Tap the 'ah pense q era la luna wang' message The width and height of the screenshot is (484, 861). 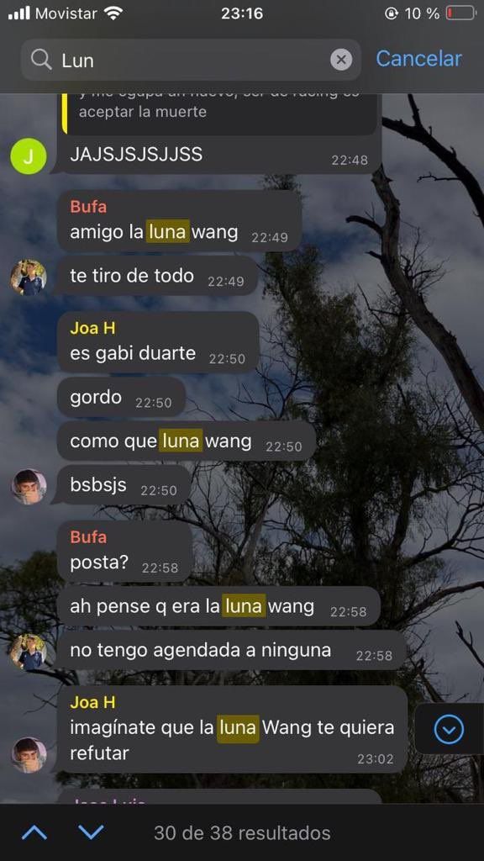point(218,606)
